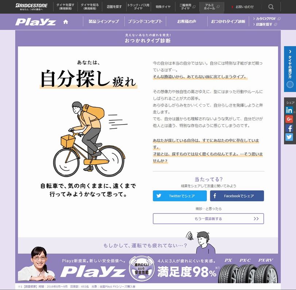Open おつかれタイプ診断 tab

228,21
